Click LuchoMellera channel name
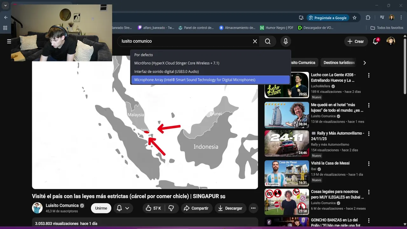The image size is (407, 229). pyautogui.click(x=321, y=86)
